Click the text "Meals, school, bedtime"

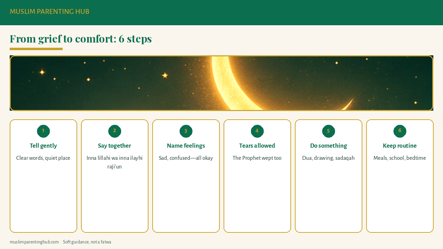point(400,158)
